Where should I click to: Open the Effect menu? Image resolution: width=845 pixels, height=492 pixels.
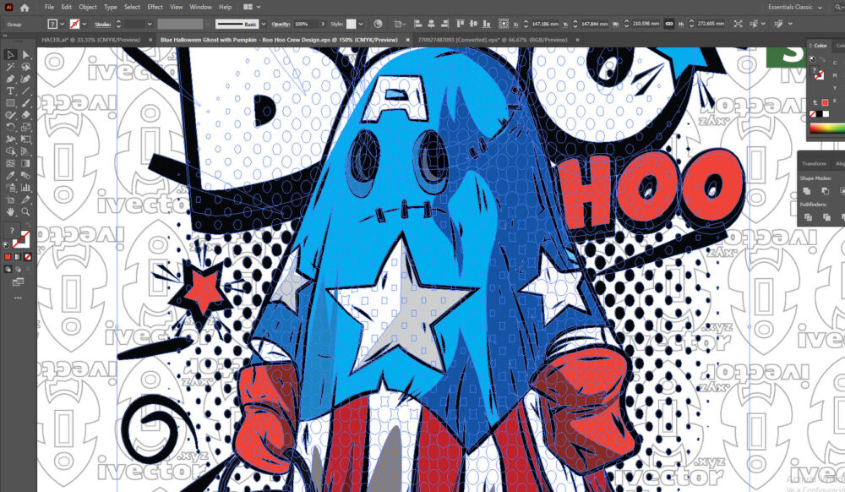pos(155,8)
